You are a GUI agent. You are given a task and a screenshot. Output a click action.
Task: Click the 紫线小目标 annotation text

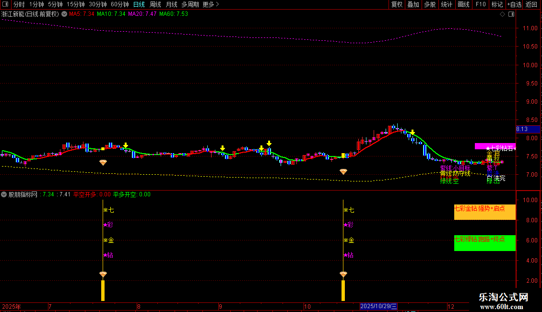455,168
